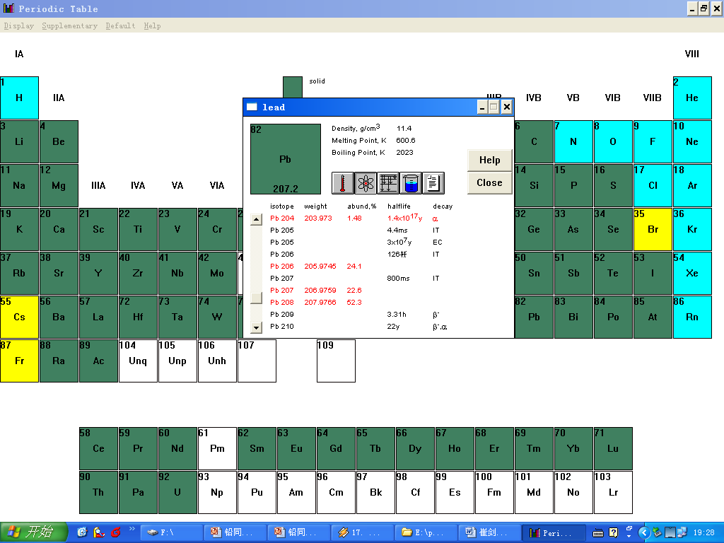The height and width of the screenshot is (543, 724).
Task: Select Hydrogen element cell
Action: (19, 98)
